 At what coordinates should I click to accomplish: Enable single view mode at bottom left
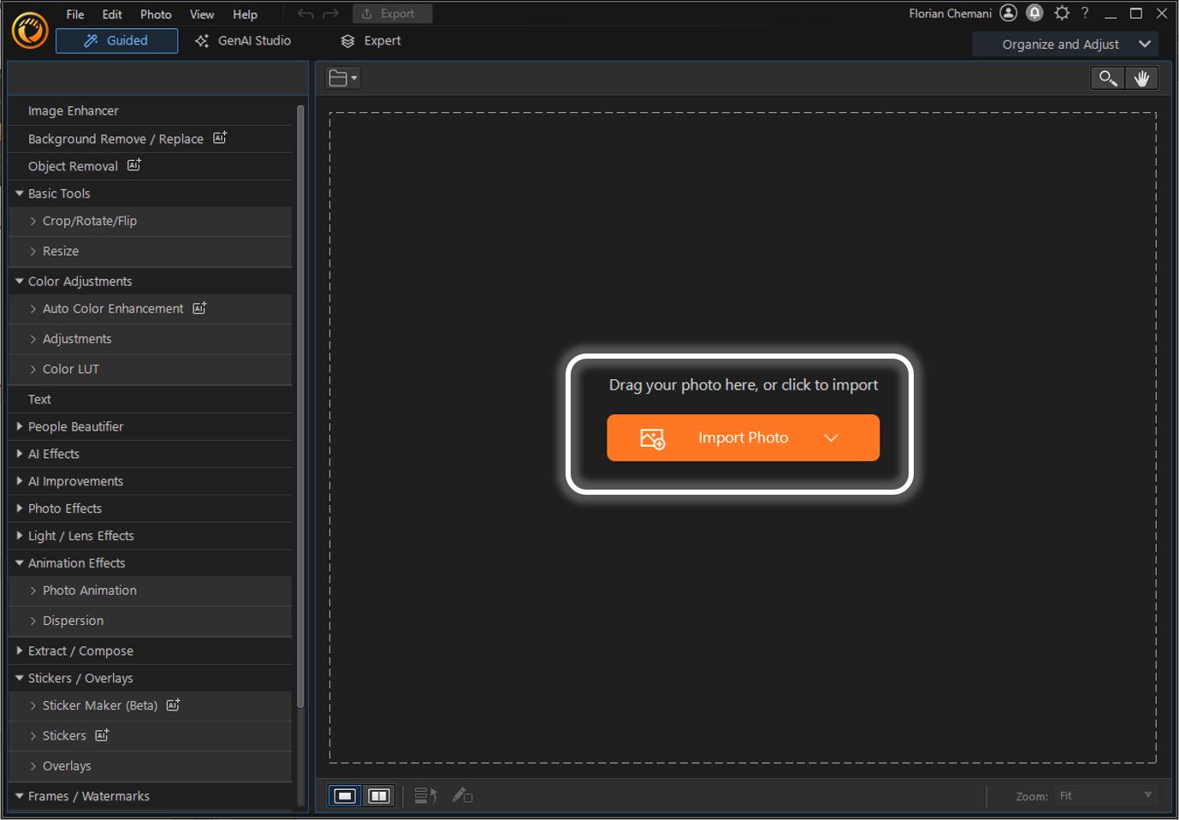[345, 795]
